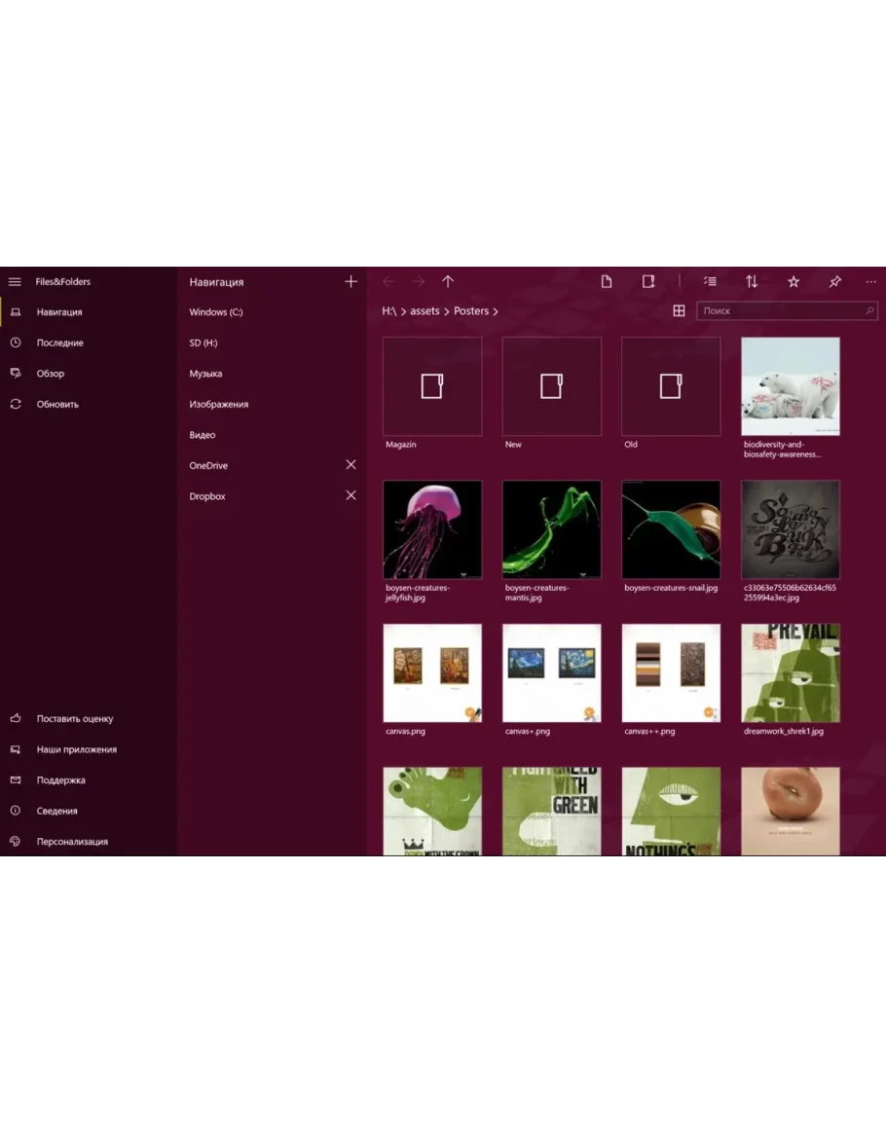Toggle the multi-select checklist mode
886x1124 pixels.
[x=711, y=282]
